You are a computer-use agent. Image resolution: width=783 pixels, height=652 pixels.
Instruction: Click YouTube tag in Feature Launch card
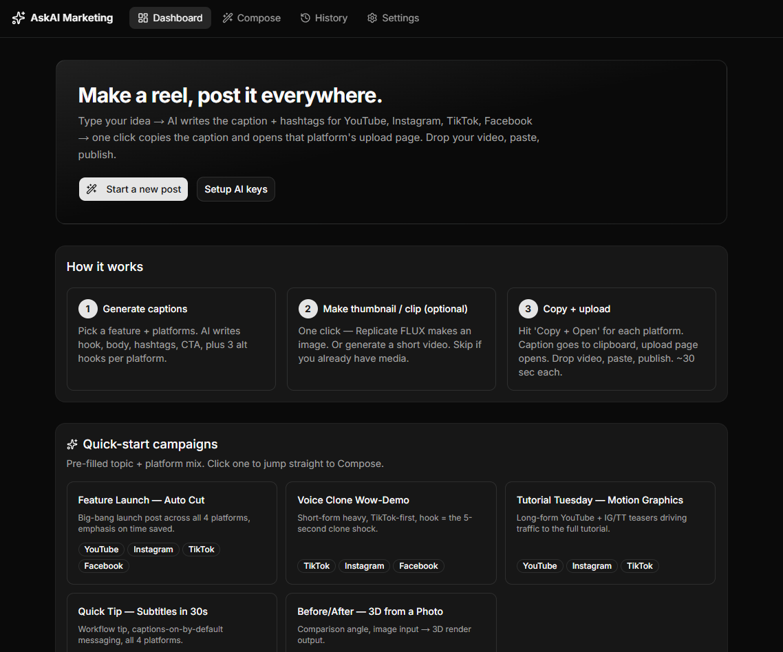coord(101,550)
